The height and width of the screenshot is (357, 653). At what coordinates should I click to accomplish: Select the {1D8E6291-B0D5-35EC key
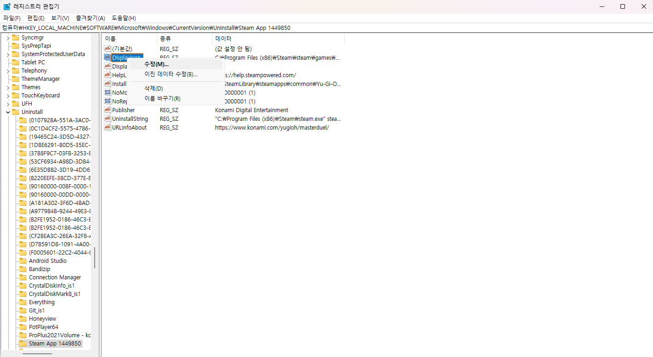click(x=59, y=145)
